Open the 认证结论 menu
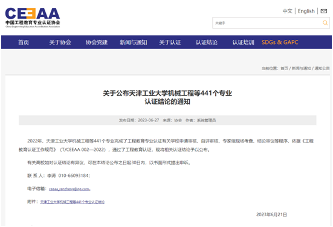The width and height of the screenshot is (333, 227). coord(207,42)
